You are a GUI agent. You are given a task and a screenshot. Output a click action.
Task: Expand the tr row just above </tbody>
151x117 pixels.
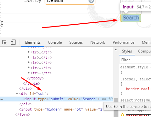[28, 73]
